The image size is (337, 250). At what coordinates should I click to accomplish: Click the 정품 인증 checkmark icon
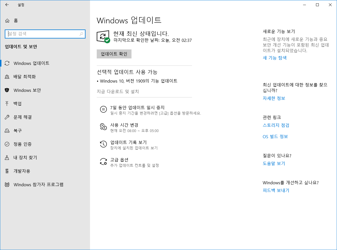[x=7, y=144]
